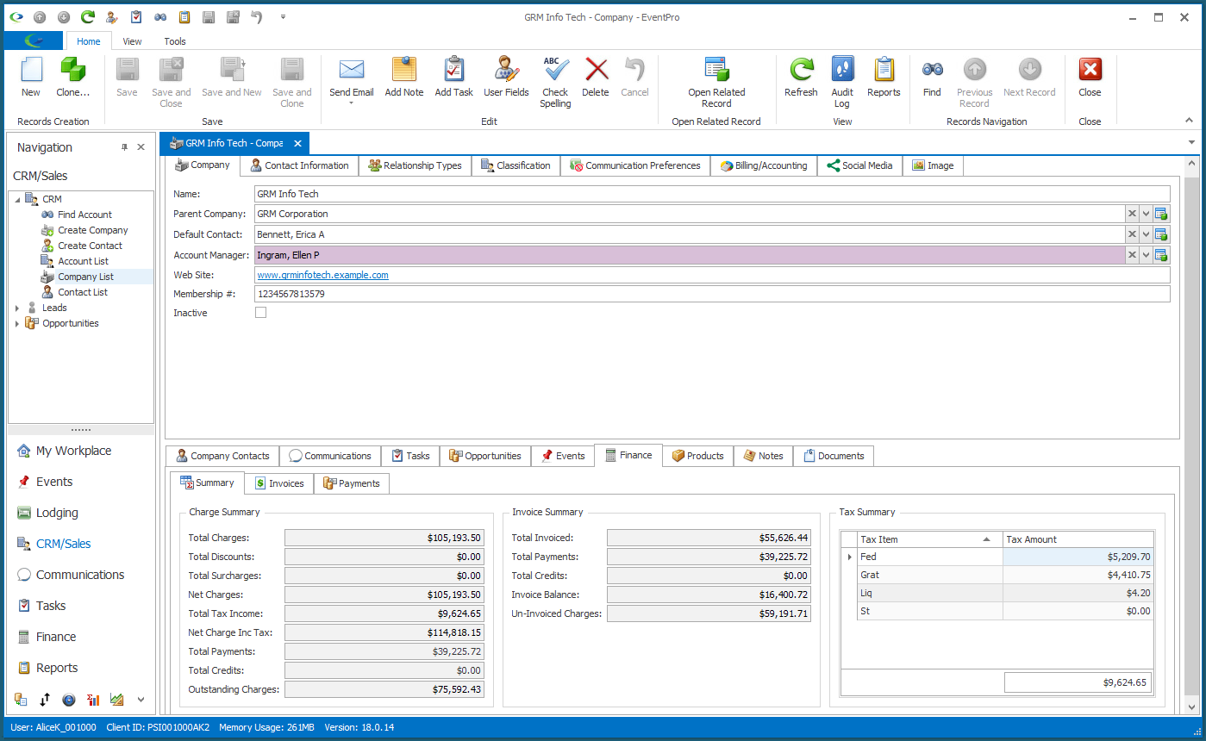Image resolution: width=1206 pixels, height=741 pixels.
Task: Open the Company Contacts tab
Action: (222, 456)
